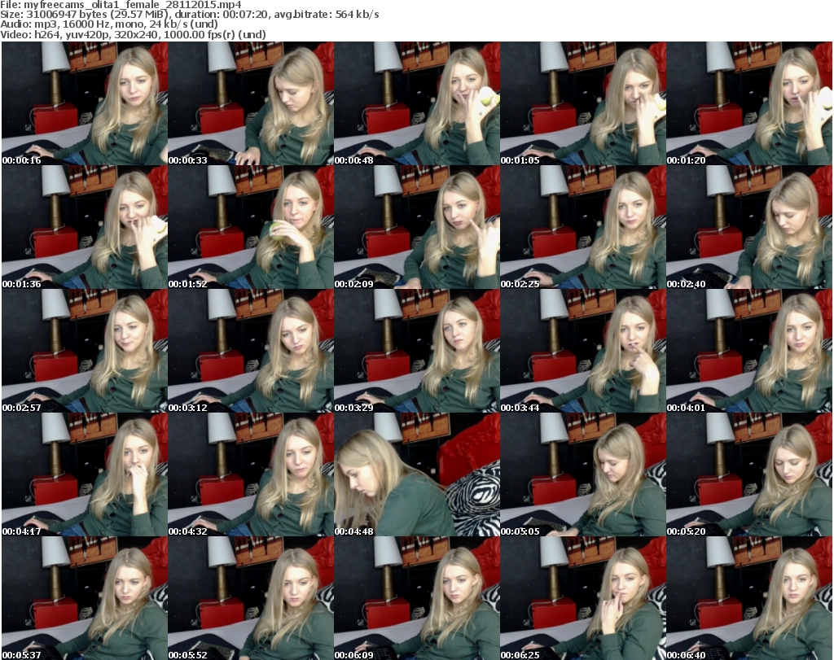
Task: Select the frame stamped 00:01:52
Action: point(251,227)
